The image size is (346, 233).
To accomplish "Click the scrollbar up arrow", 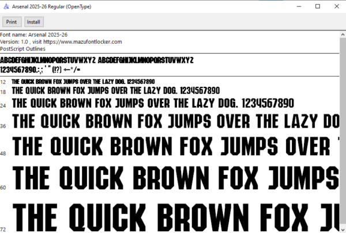I will click(x=343, y=35).
